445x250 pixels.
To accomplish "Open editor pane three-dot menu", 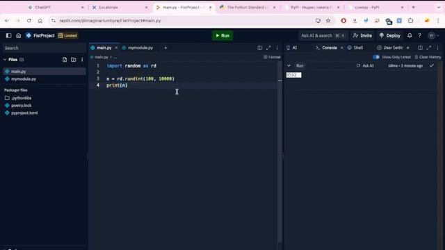I will [277, 48].
